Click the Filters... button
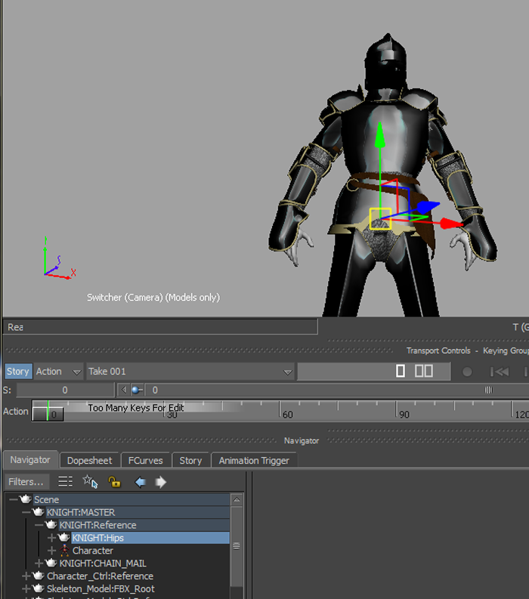 tap(26, 482)
